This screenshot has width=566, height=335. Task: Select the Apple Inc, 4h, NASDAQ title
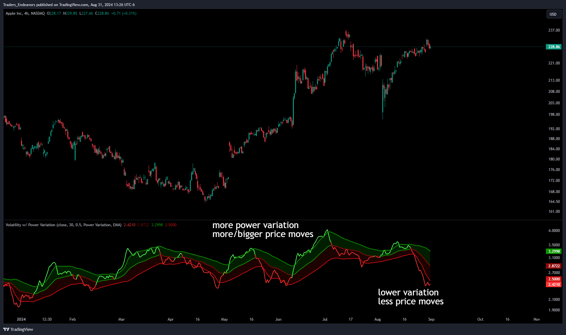click(25, 13)
